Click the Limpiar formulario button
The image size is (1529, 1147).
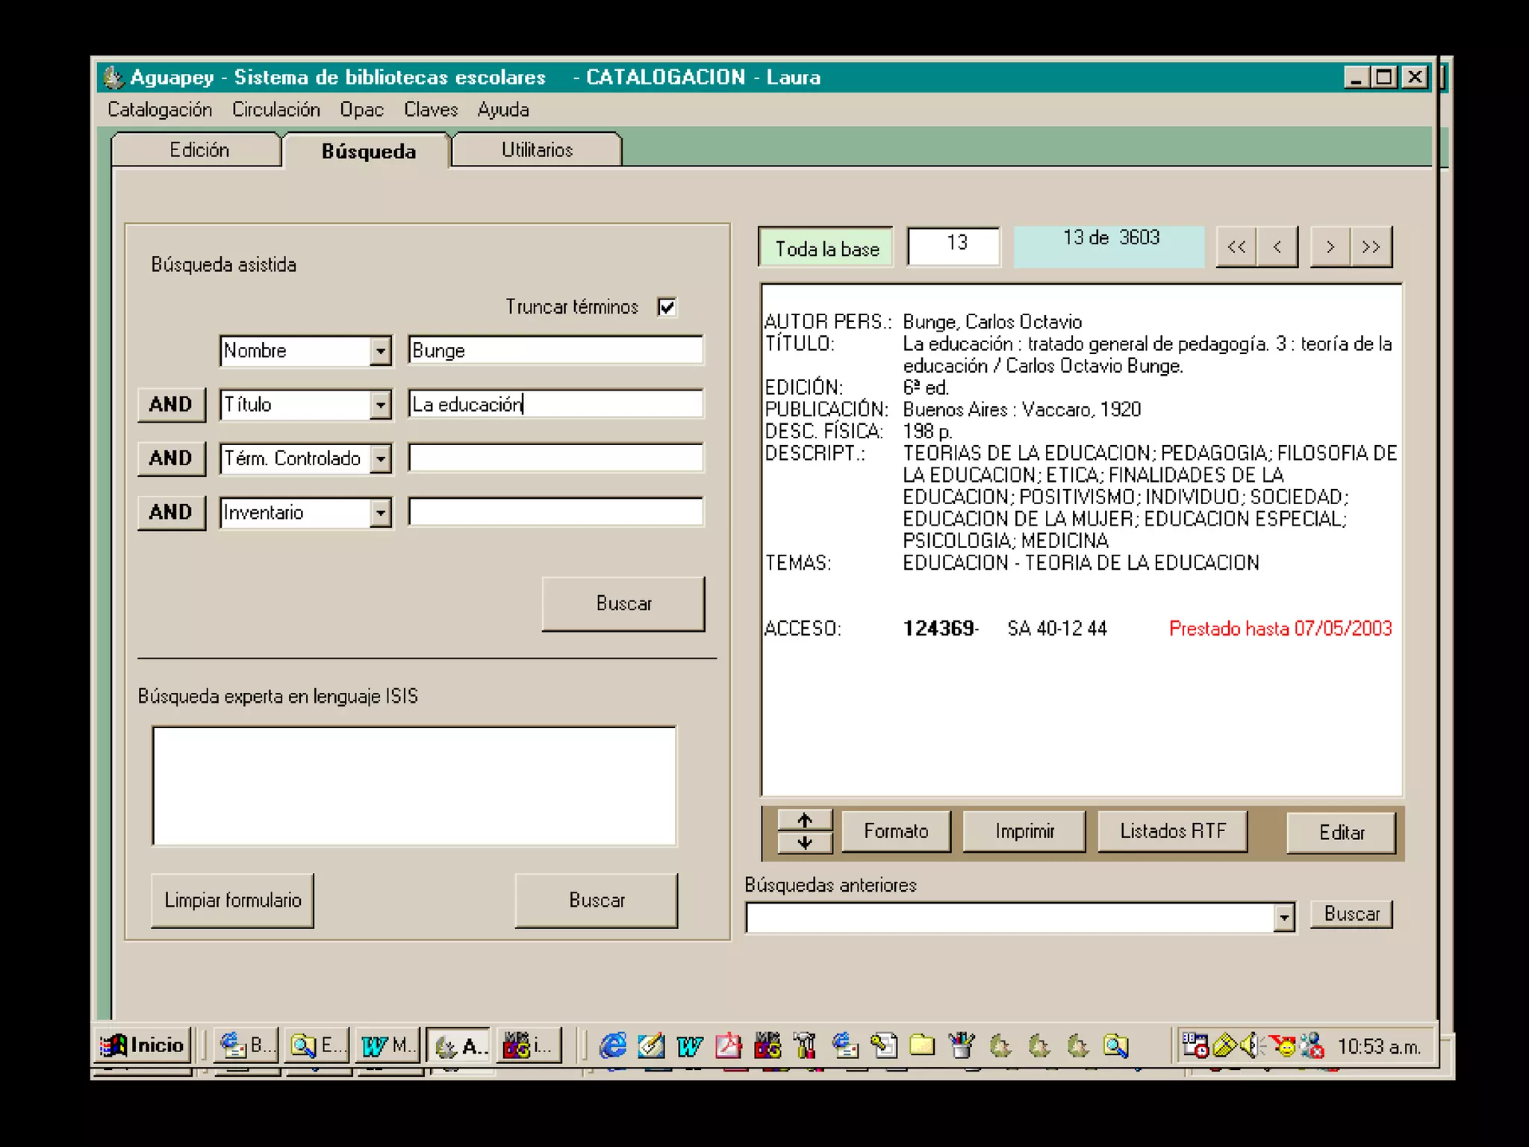tap(232, 901)
